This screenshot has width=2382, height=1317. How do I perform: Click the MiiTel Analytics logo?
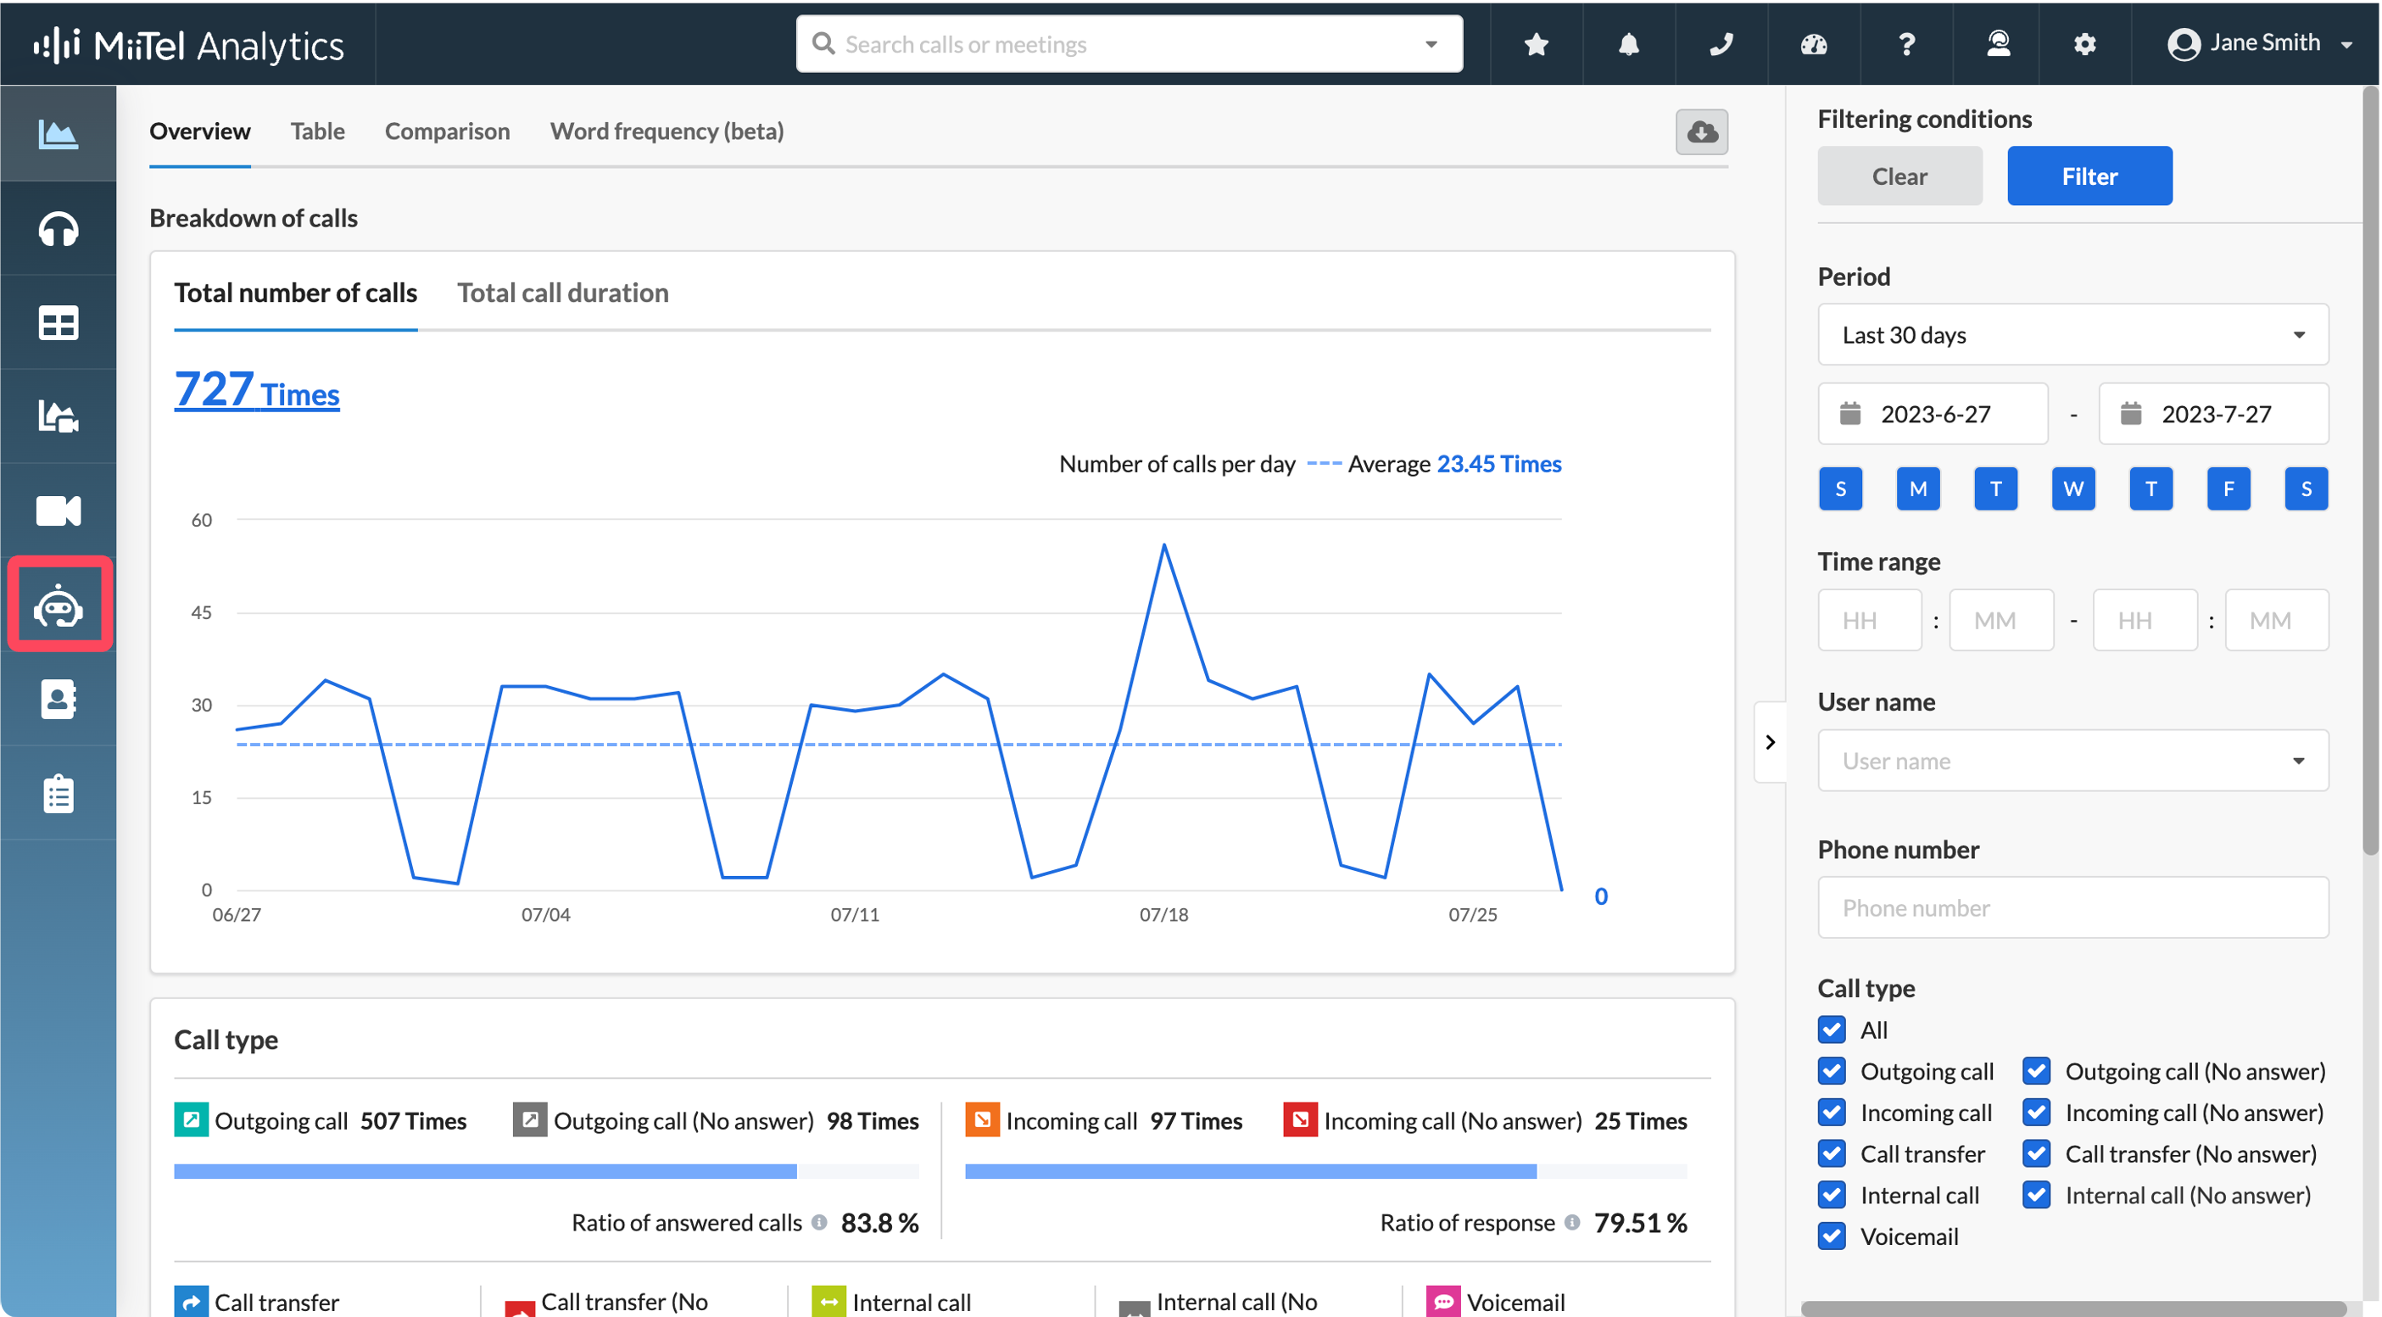coord(188,44)
